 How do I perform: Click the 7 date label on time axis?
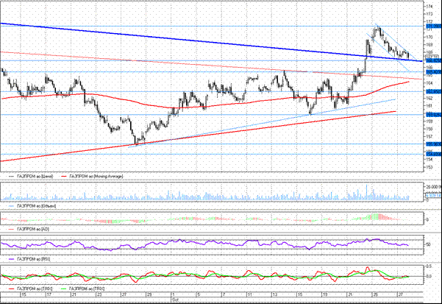click(224, 294)
